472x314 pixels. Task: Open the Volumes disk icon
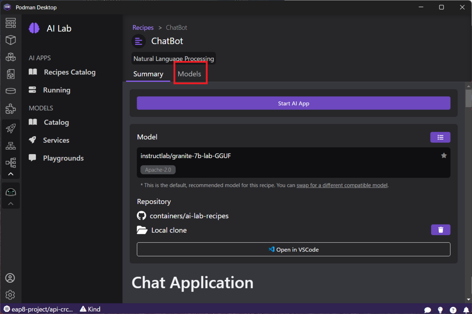point(11,91)
